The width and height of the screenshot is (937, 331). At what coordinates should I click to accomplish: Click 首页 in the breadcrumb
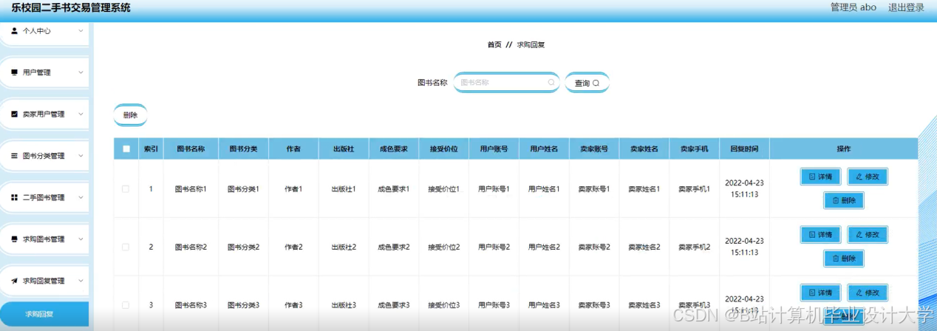[x=494, y=45]
